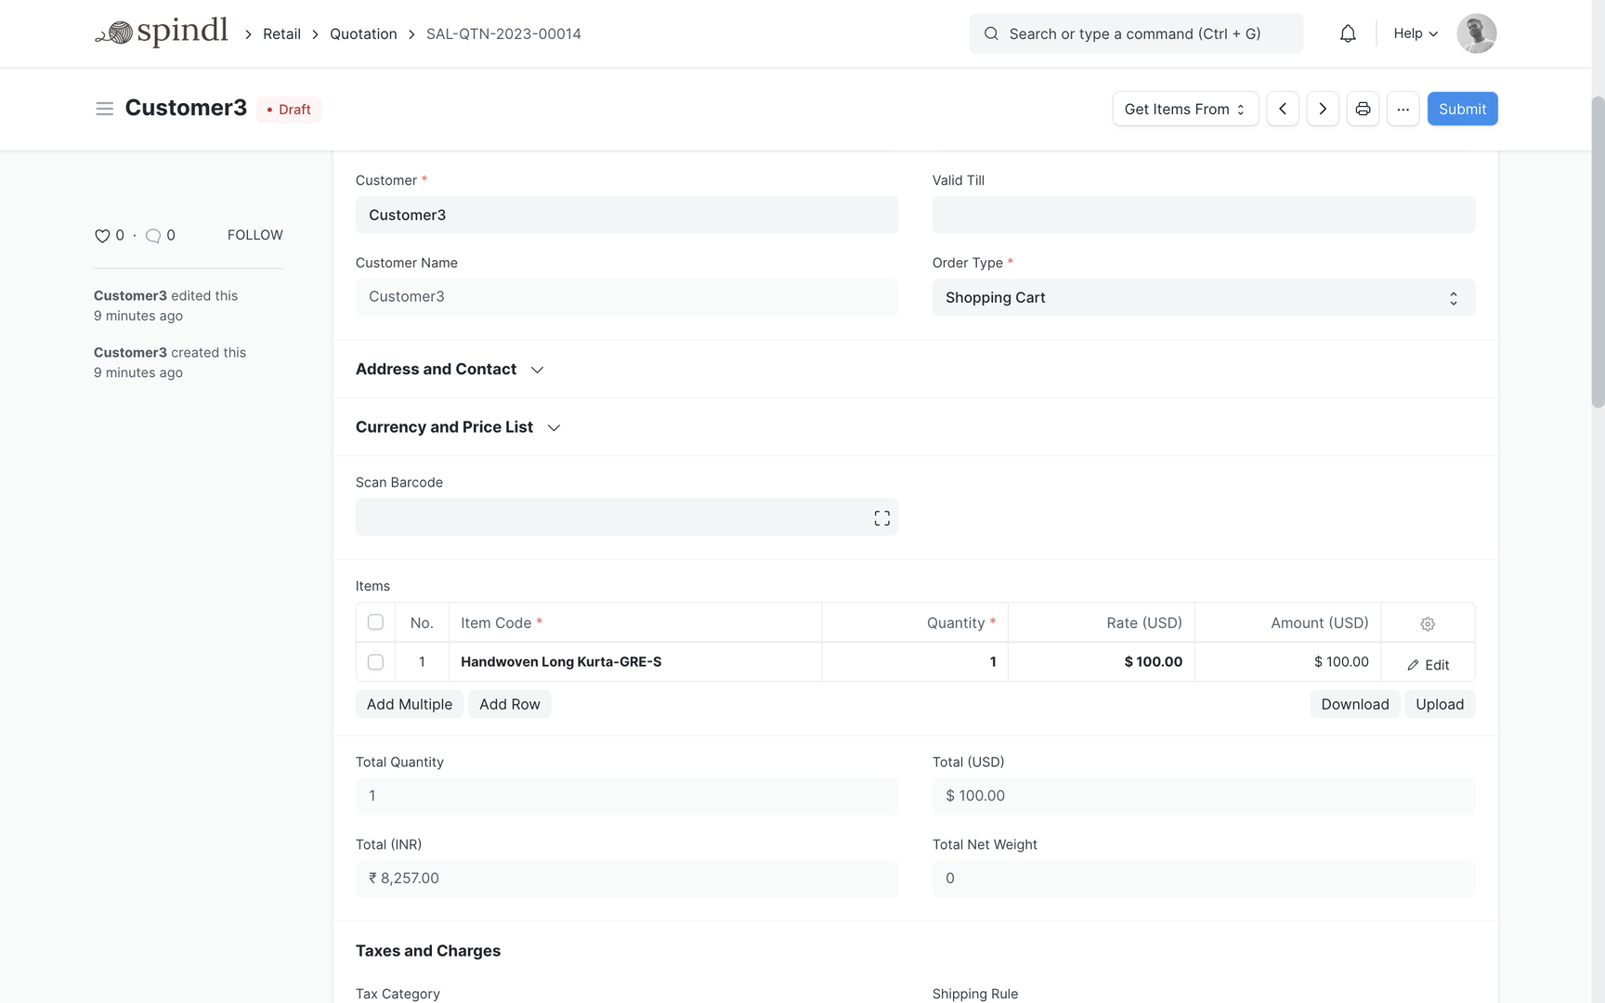Click the Valid Till date field
The image size is (1605, 1003).
pyautogui.click(x=1203, y=215)
